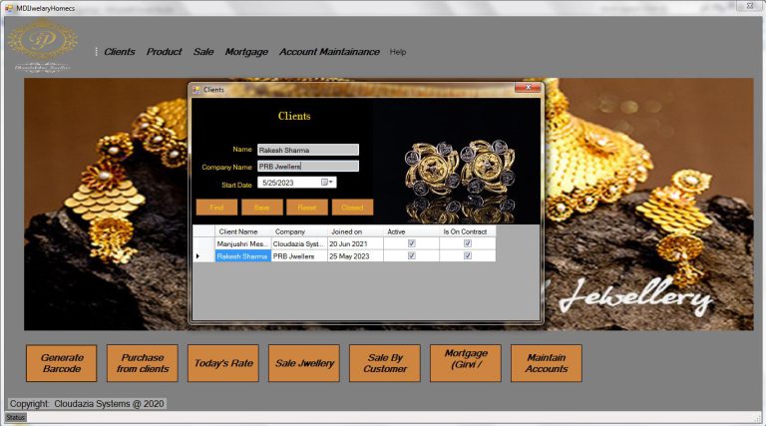This screenshot has height=426, width=766.
Task: Open the Account Maintainance menu
Action: [329, 52]
